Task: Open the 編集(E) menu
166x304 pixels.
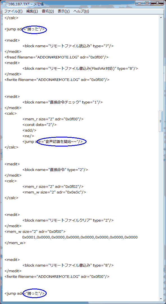Action: tap(32, 11)
